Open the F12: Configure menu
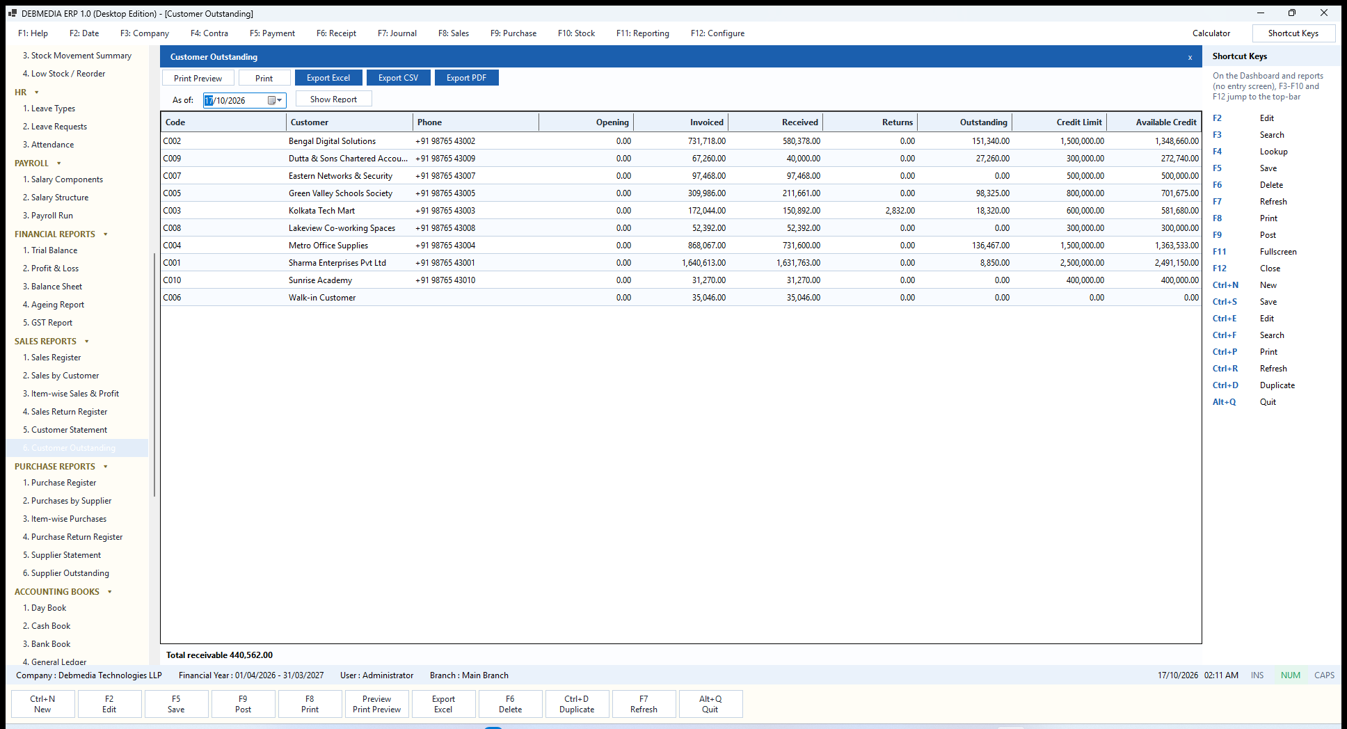This screenshot has height=729, width=1347. click(717, 33)
